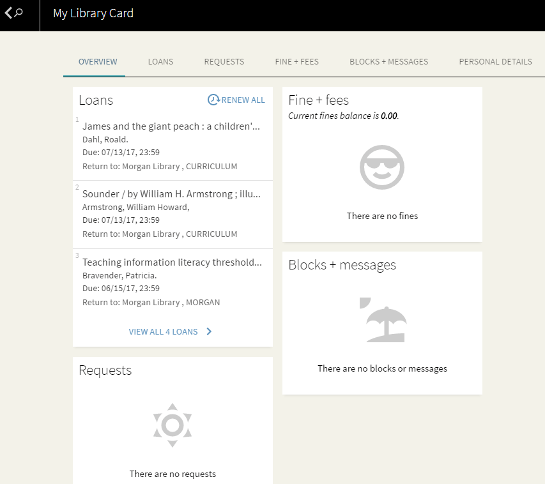This screenshot has height=484, width=545.
Task: Click the VIEW ALL 4 LOANS link
Action: point(164,331)
